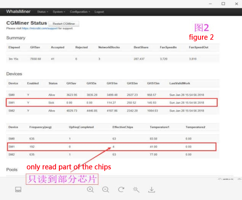Click the EffectiveChips column header
The image size is (242, 200).
[122, 127]
